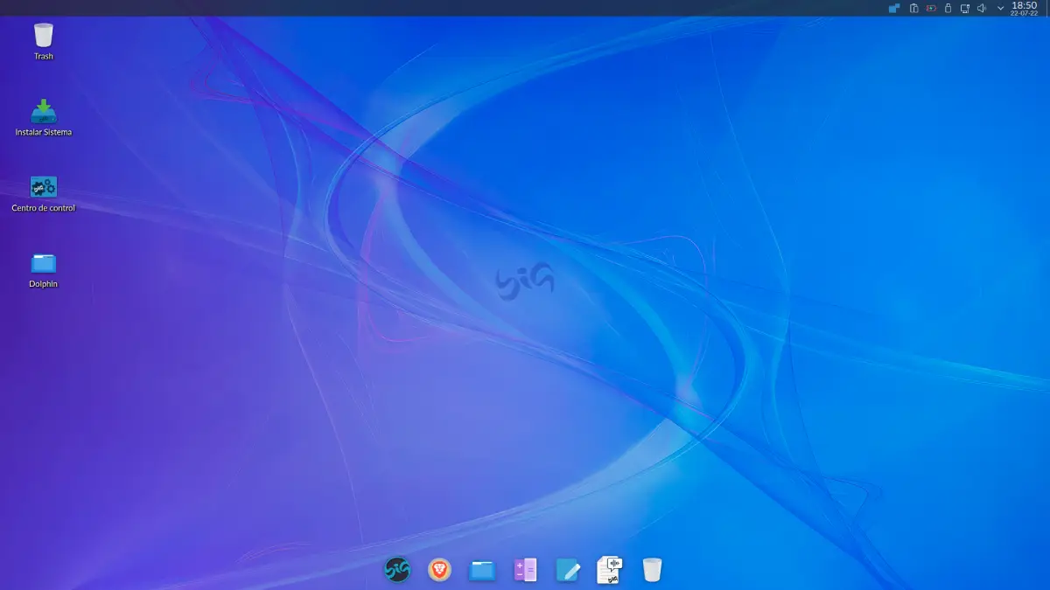The width and height of the screenshot is (1050, 590).
Task: Open the wired network tray icon
Action: coord(964,9)
